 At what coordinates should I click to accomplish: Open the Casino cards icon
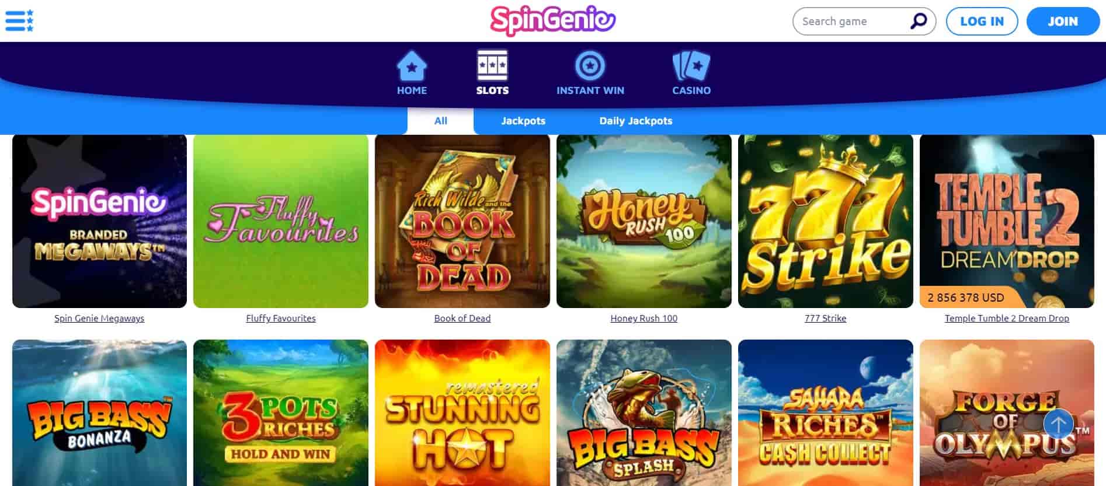pyautogui.click(x=691, y=66)
